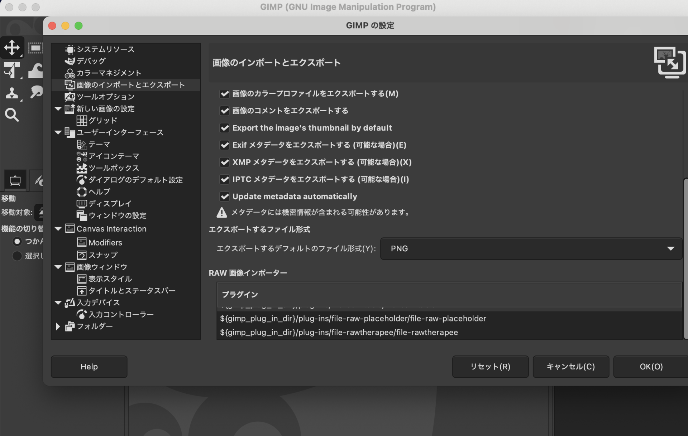Uncheck Export the image's thumbnail by default

(x=225, y=128)
